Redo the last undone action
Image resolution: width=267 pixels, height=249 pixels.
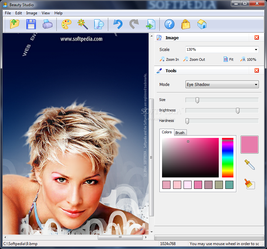click(134, 24)
